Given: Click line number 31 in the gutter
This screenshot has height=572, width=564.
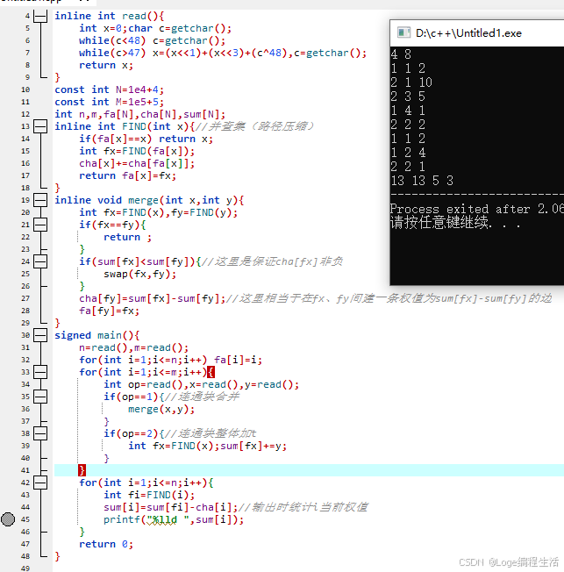Looking at the screenshot, I should 25,347.
